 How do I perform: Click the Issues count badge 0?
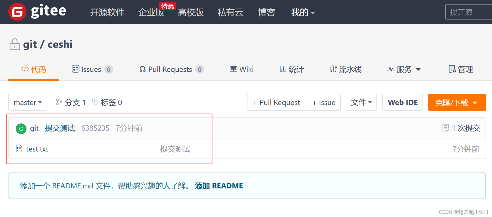(108, 69)
